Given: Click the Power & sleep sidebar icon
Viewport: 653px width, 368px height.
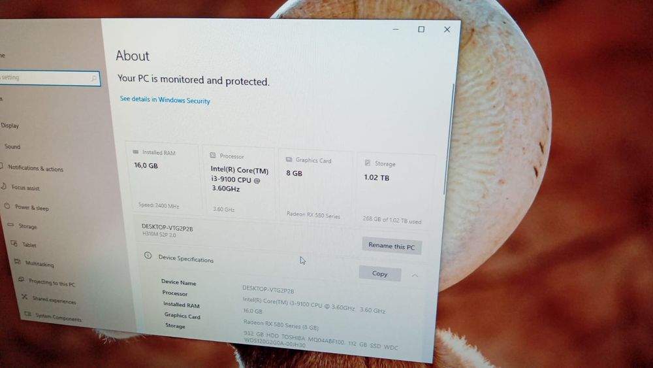Looking at the screenshot, I should pos(7,206).
